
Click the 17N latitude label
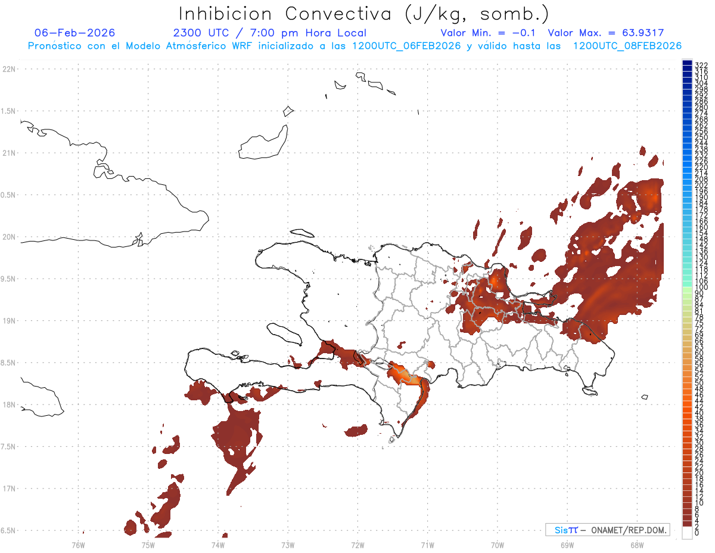click(x=10, y=489)
